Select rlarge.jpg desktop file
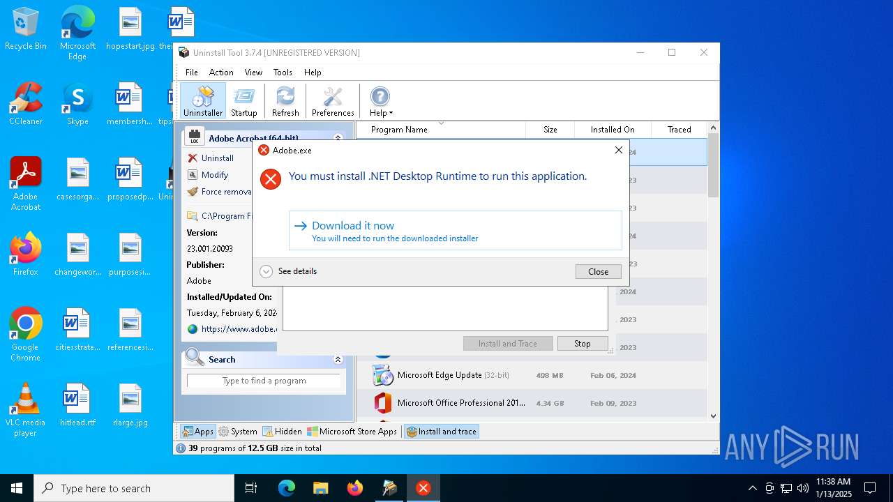893x502 pixels. click(x=130, y=405)
